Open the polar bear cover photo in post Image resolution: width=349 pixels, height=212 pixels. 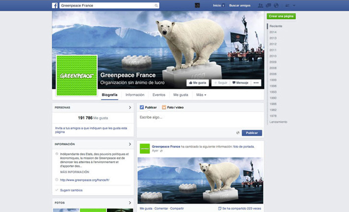[200, 181]
